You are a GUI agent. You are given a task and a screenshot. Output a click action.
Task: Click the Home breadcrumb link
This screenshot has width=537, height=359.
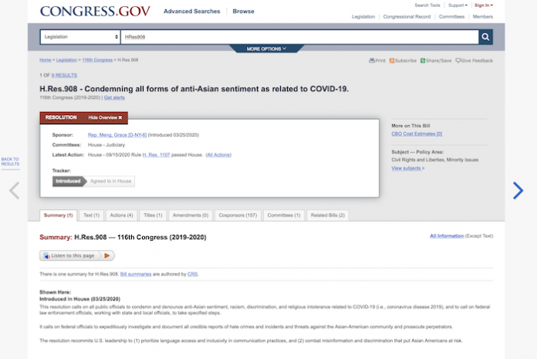point(46,60)
